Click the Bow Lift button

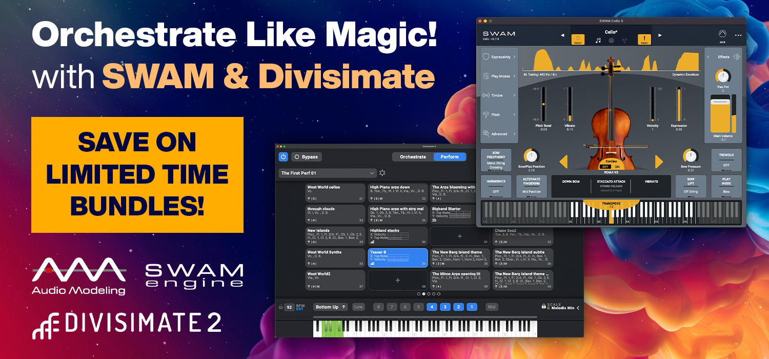(691, 186)
